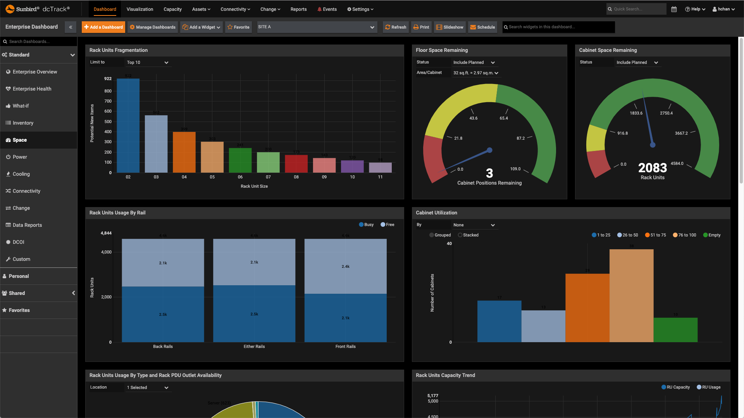The height and width of the screenshot is (418, 744).
Task: Click the Favorites star icon in toolbar
Action: coord(229,27)
